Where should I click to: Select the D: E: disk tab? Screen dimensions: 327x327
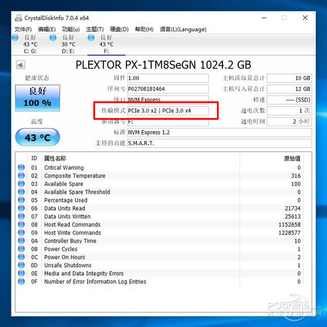(x=68, y=44)
